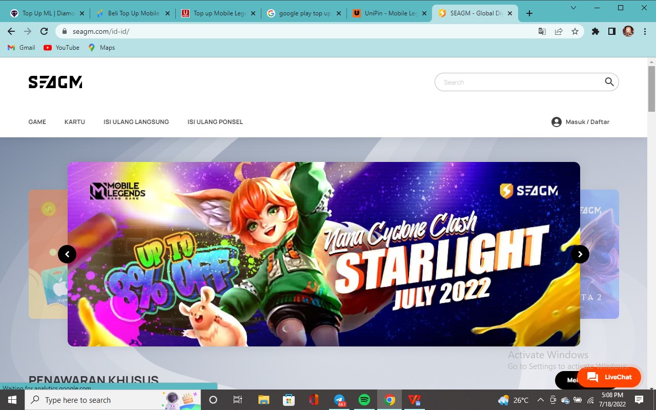Open ISI ULANG PONSEL menu
This screenshot has height=410, width=656.
coord(215,122)
